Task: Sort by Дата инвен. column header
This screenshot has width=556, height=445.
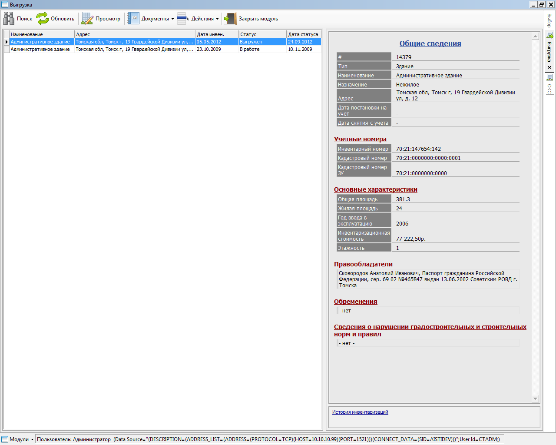Action: (216, 34)
